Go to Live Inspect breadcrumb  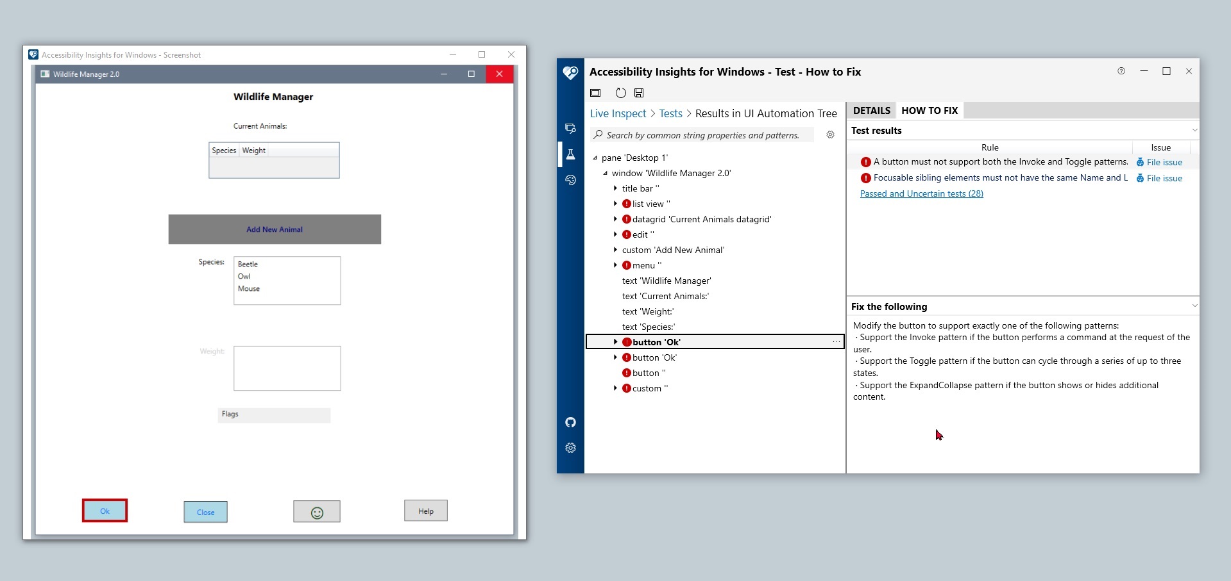click(x=618, y=113)
